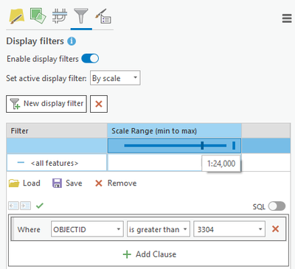Click the Display filters info icon

pos(72,41)
